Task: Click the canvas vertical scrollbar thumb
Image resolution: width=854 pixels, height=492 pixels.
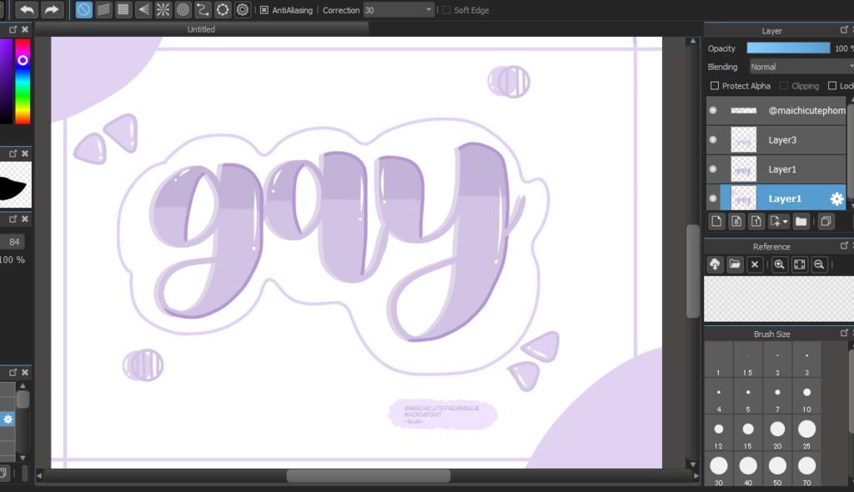Action: click(x=692, y=271)
